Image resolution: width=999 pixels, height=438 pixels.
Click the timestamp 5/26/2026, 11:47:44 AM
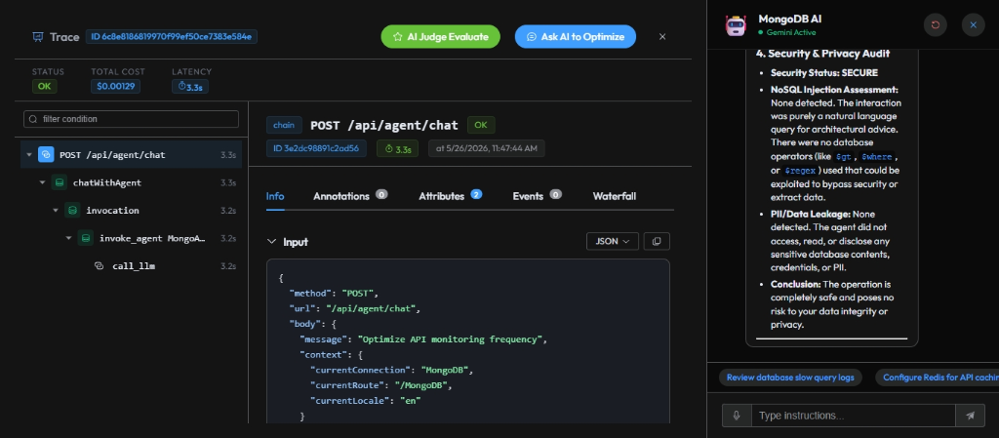click(x=487, y=149)
